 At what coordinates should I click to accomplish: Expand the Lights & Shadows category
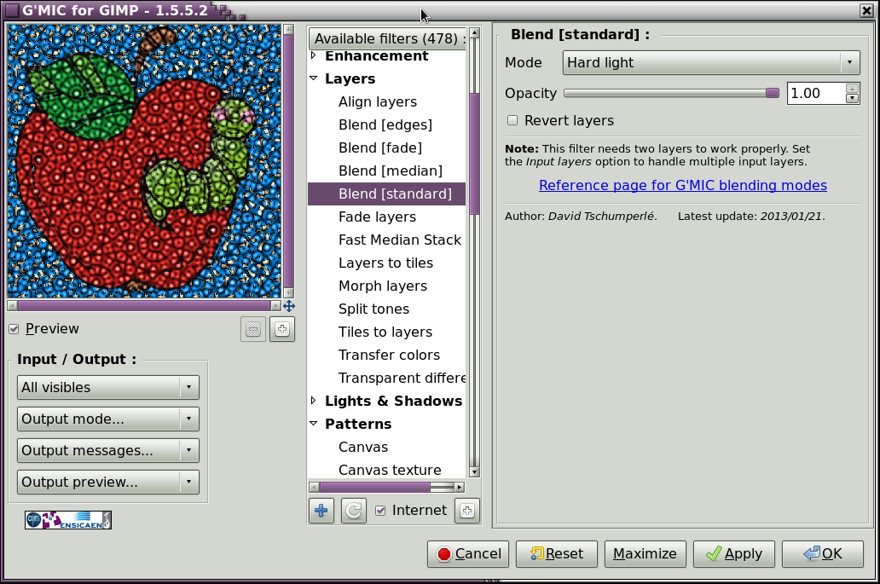pos(314,401)
